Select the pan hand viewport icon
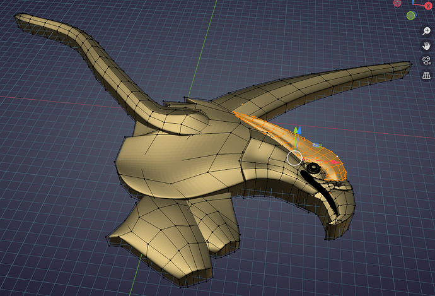The height and width of the screenshot is (296, 435). point(426,45)
